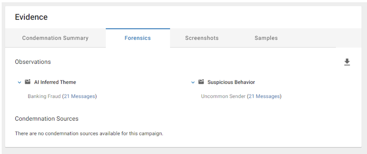Click the Condemnation Sources heading

click(x=47, y=119)
